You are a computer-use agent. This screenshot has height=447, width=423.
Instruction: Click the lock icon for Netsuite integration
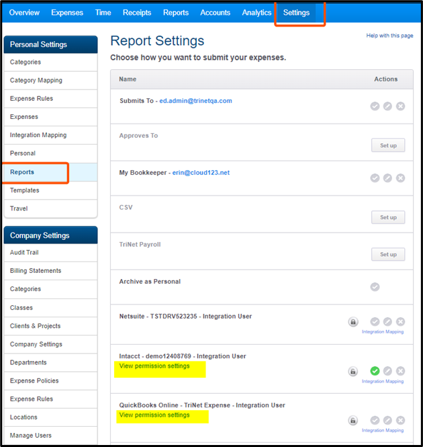pos(353,322)
